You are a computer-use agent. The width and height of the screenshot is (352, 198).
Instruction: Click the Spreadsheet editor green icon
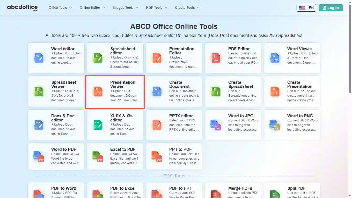(98, 58)
